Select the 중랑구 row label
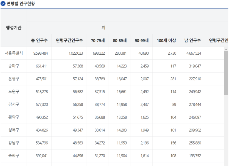This screenshot has width=230, height=166. [14, 156]
